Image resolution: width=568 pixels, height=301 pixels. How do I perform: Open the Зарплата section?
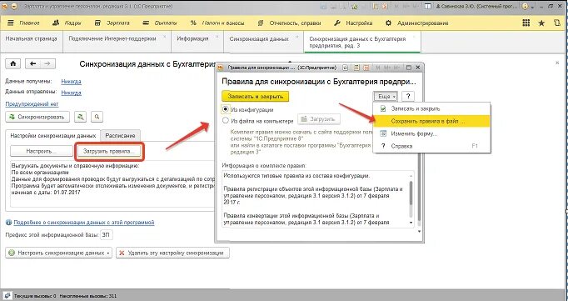112,23
